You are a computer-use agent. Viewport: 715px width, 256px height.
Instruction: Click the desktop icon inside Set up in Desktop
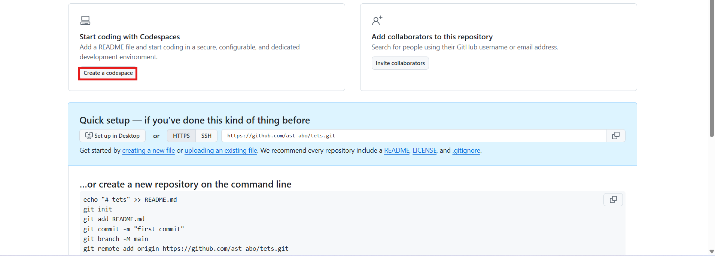(x=88, y=135)
